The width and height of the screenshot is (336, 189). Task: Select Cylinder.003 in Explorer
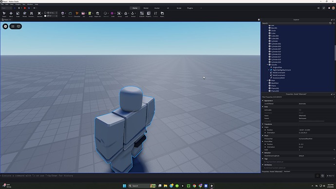tap(276, 46)
